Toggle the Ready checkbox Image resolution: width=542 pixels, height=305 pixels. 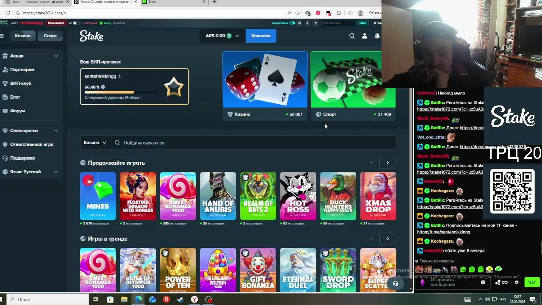[x=101, y=23]
